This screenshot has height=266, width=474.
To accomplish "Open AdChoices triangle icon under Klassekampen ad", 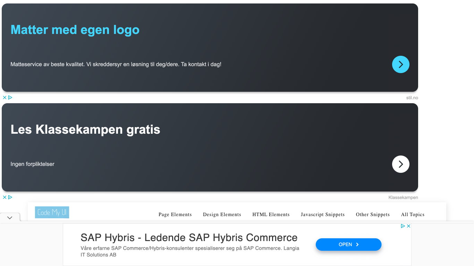I will point(10,197).
